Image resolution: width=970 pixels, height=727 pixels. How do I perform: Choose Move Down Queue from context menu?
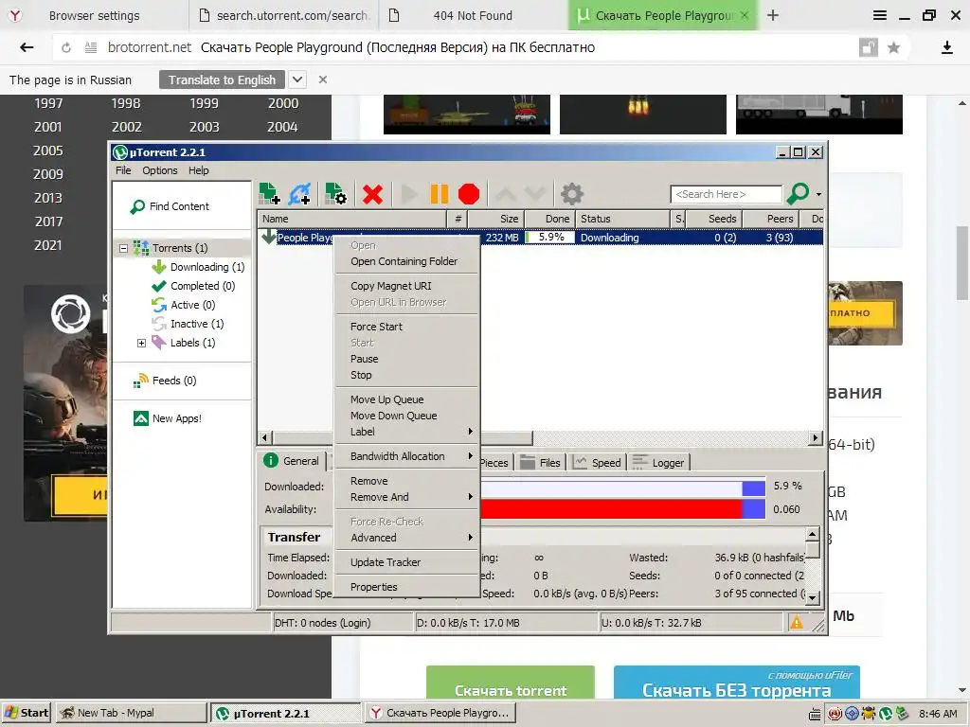click(x=406, y=416)
